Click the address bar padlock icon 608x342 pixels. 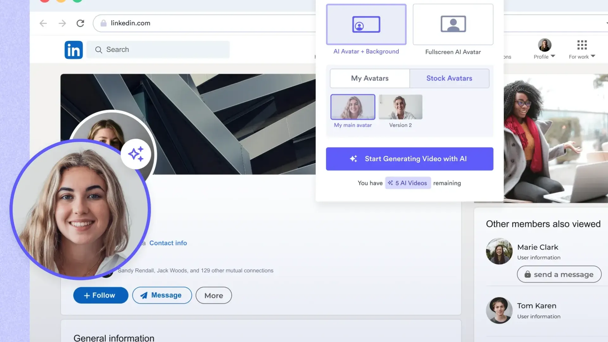(x=103, y=23)
